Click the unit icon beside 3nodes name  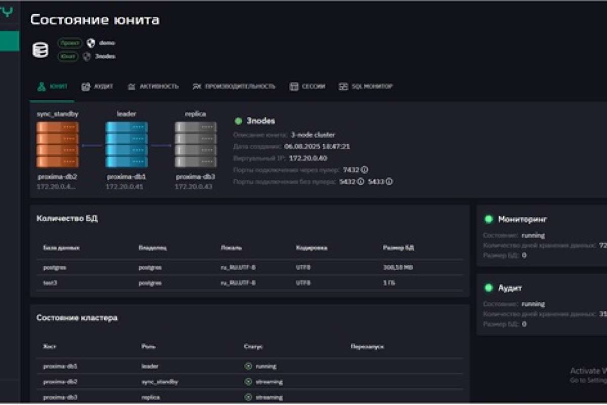point(87,57)
